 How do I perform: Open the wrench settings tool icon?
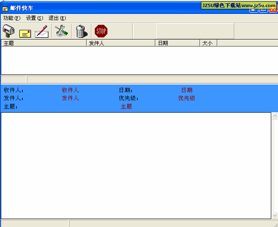(61, 31)
